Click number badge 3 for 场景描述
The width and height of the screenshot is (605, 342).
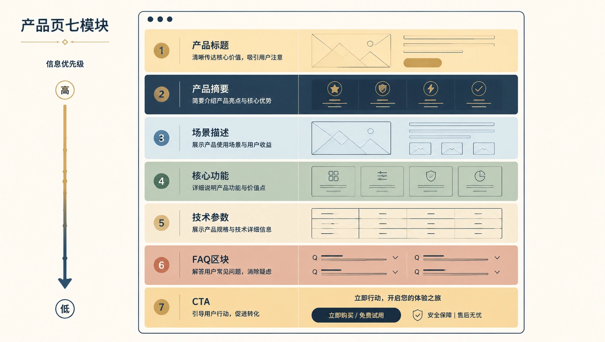pyautogui.click(x=161, y=138)
